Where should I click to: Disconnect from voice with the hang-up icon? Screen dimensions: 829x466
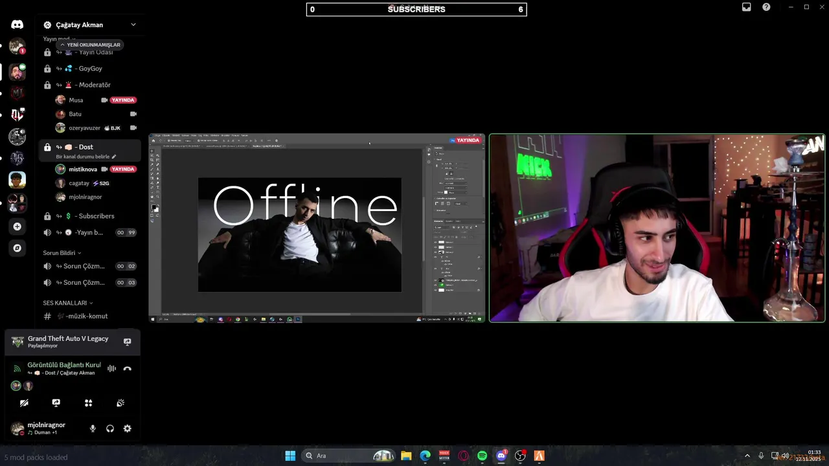tap(127, 368)
